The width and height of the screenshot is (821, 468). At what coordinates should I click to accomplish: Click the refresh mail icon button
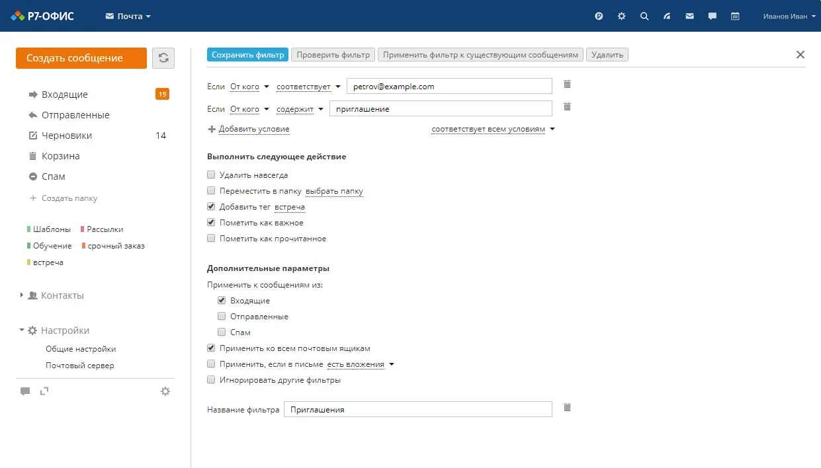pyautogui.click(x=163, y=58)
